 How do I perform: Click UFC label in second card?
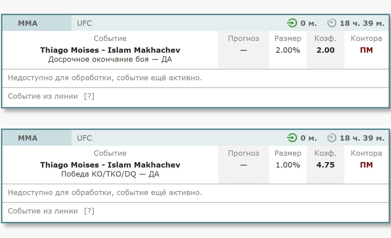84,138
